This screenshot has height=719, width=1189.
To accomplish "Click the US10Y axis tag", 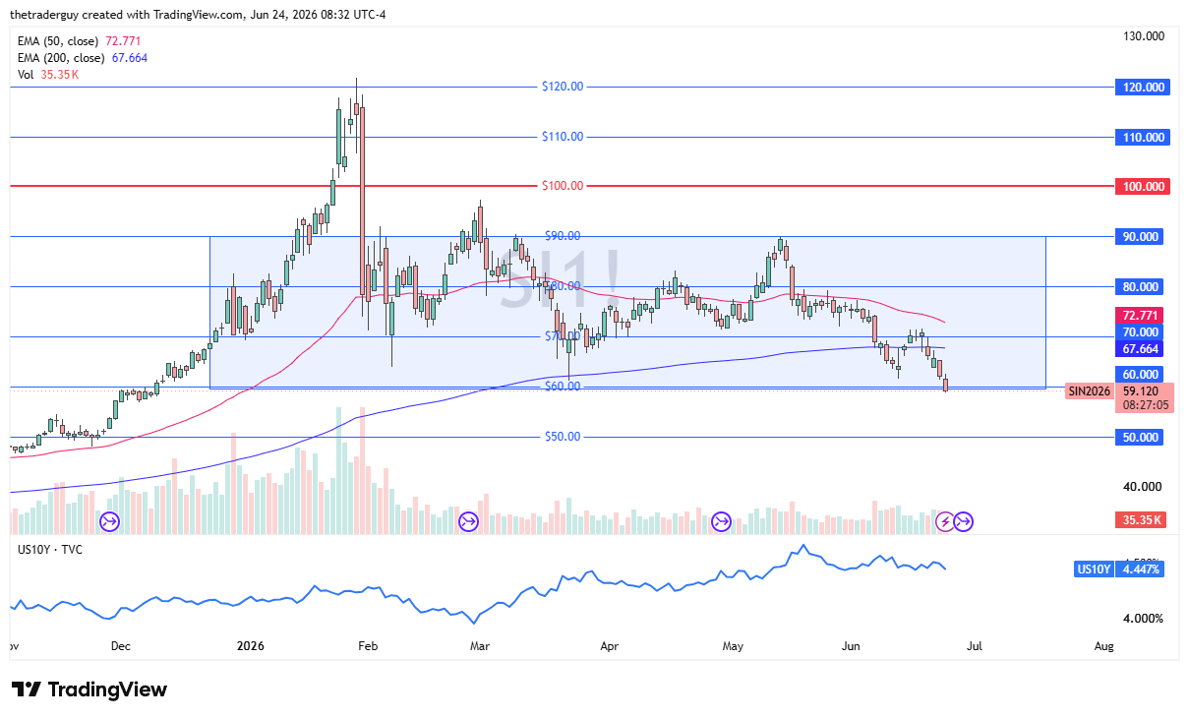I will pos(1093,569).
